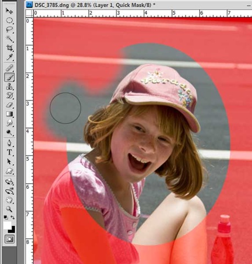Select the Dodge tool
Screen dimensions: 252x264
tap(9, 133)
